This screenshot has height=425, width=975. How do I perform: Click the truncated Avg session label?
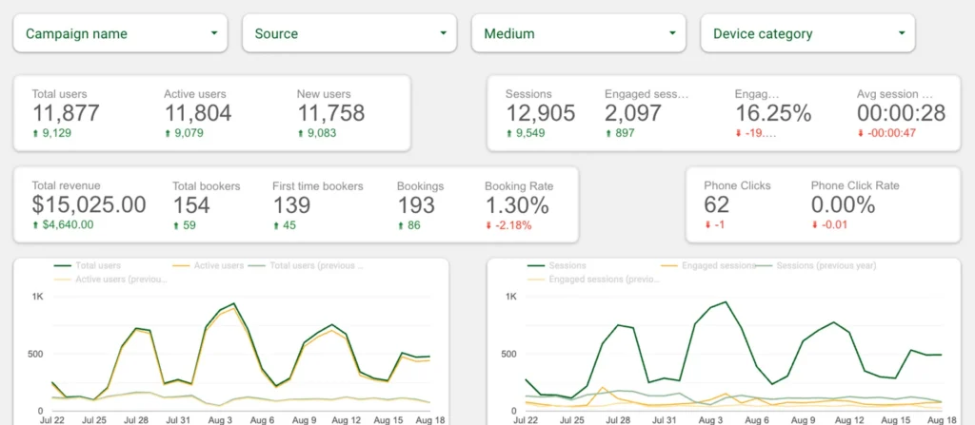pyautogui.click(x=895, y=94)
